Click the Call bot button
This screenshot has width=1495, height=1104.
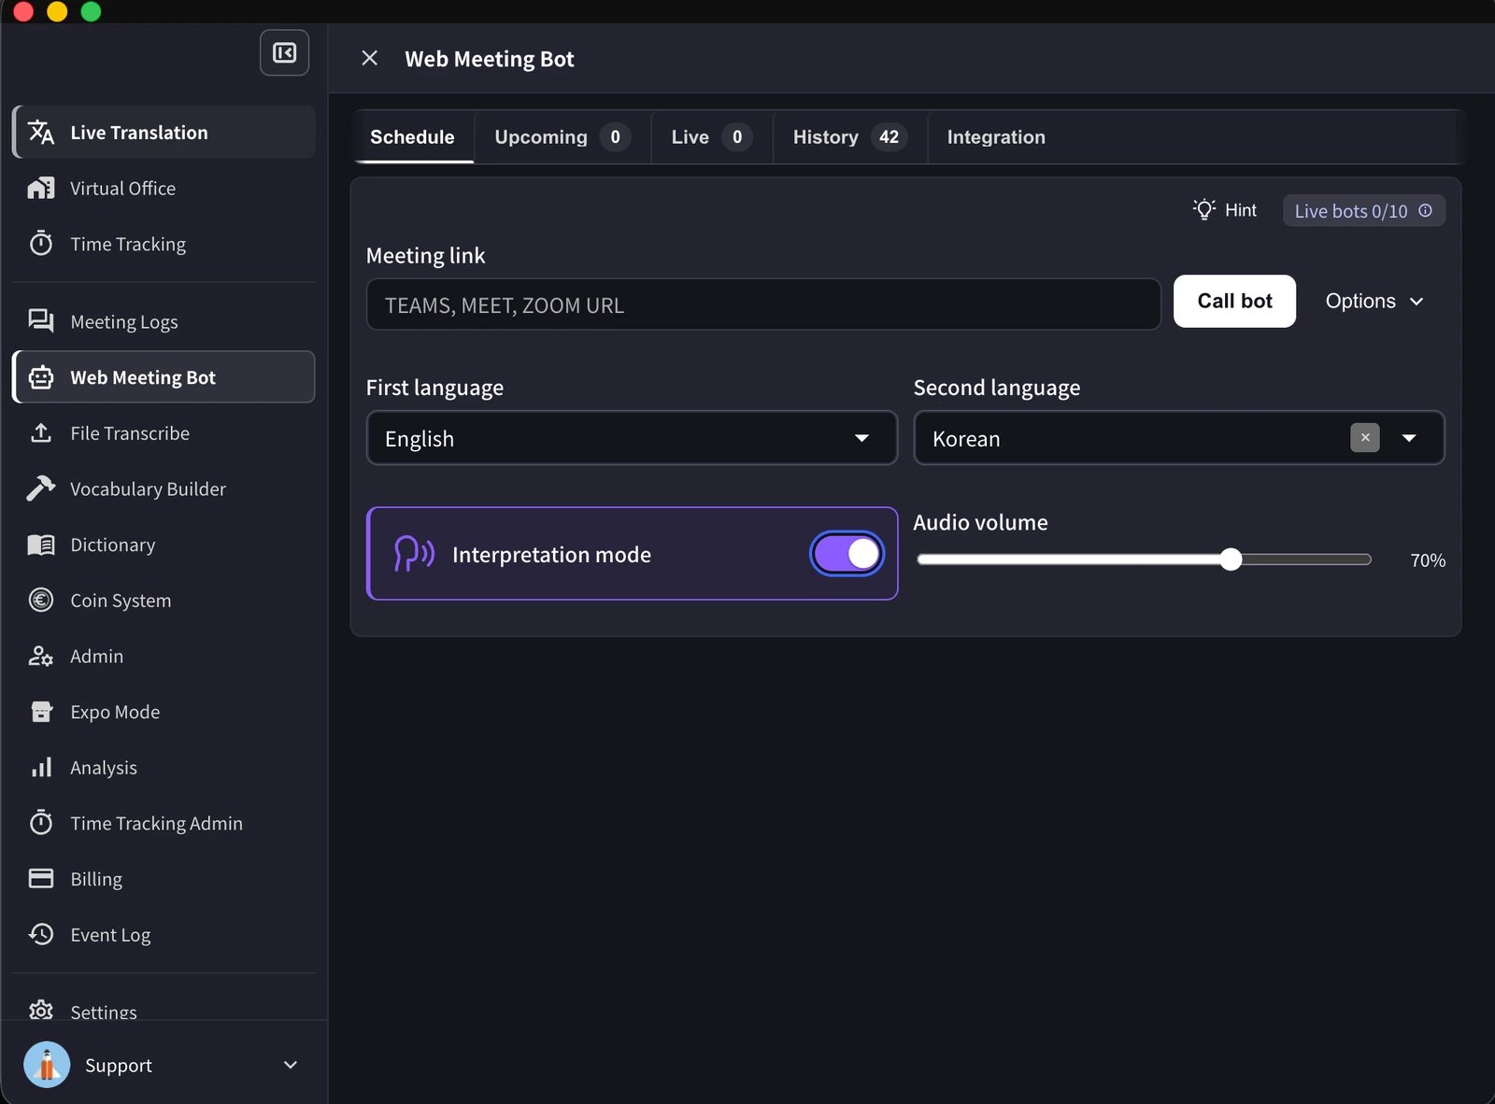[1234, 301]
